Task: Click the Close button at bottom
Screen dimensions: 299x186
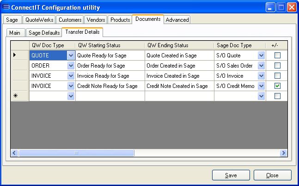Action: click(273, 175)
